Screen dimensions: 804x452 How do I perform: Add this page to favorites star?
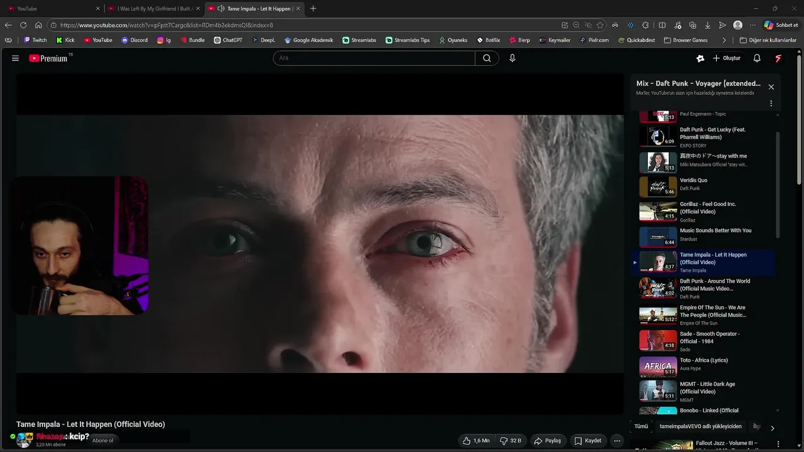[600, 25]
